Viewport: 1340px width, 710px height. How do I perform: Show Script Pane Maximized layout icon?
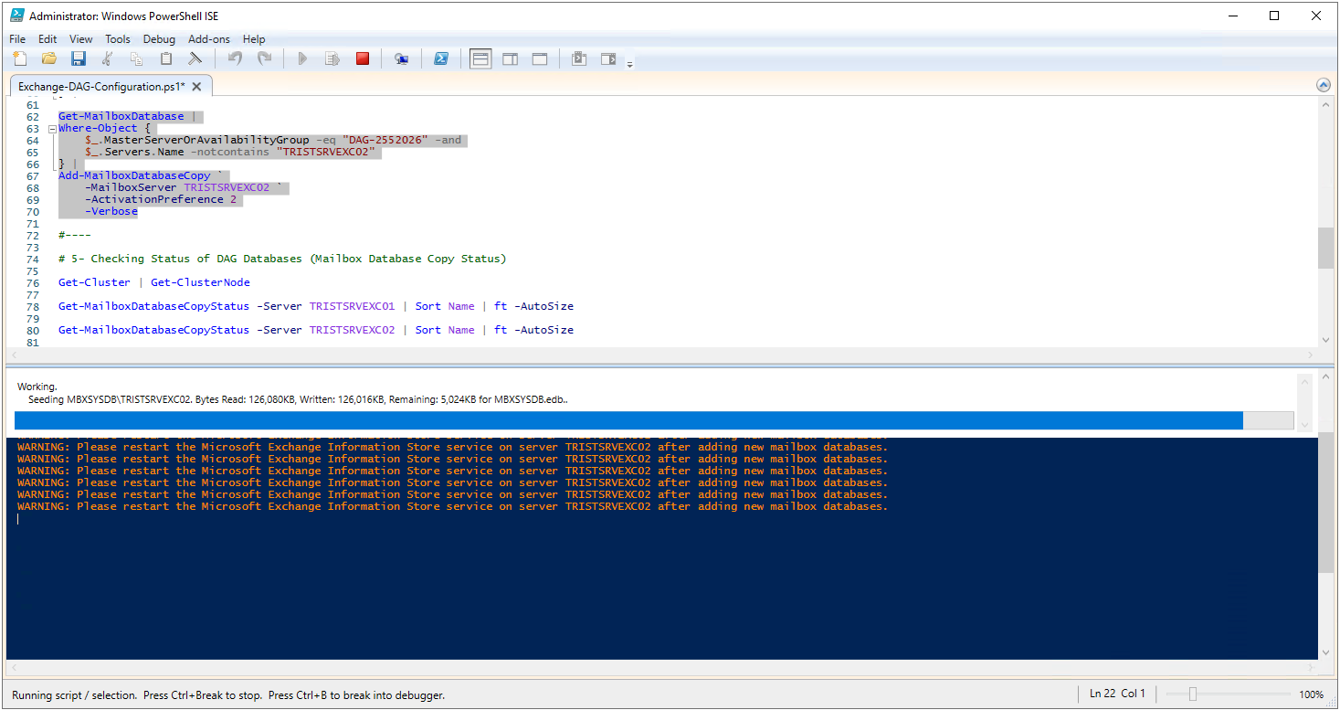click(x=540, y=58)
